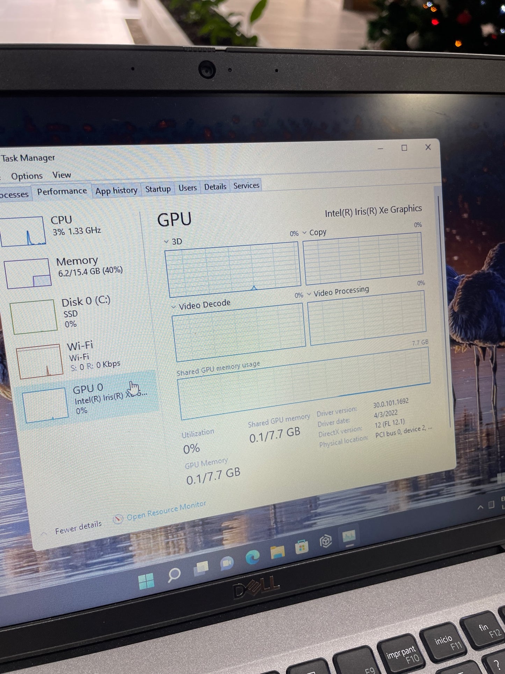Viewport: 505px width, 674px height.
Task: Select Memory in the performance sidebar
Action: (77, 266)
